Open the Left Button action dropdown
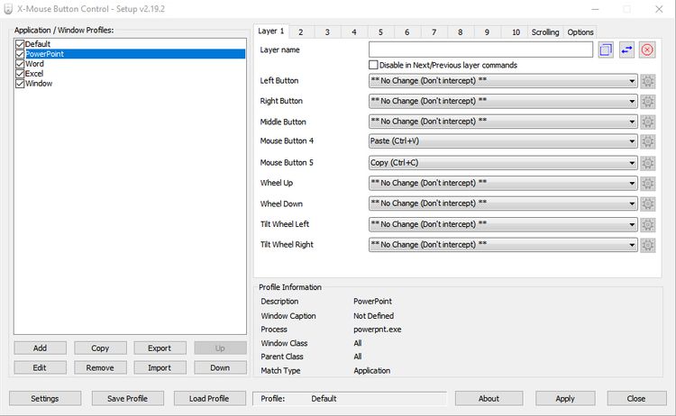 point(503,81)
